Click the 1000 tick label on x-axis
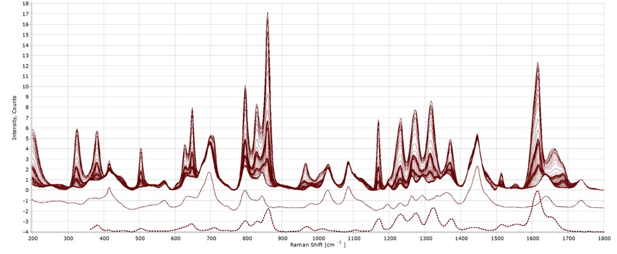Viewport: 617px width, 254px height. [x=318, y=238]
